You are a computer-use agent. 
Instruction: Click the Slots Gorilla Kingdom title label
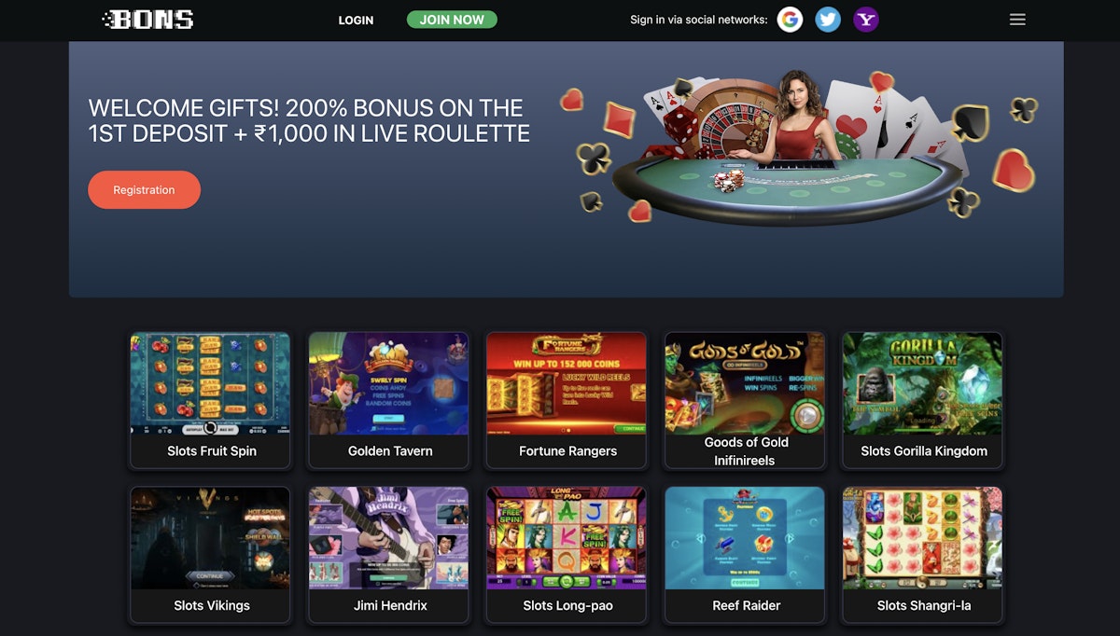coord(924,450)
